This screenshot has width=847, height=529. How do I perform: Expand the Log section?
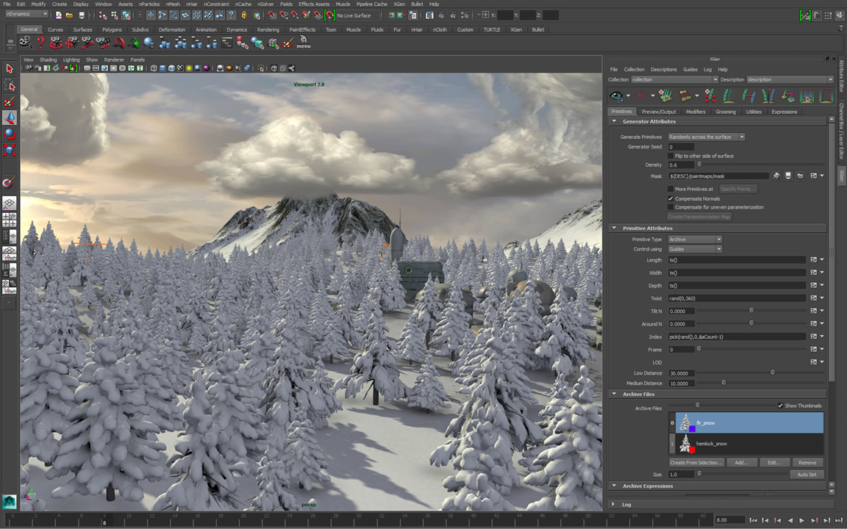(x=614, y=505)
